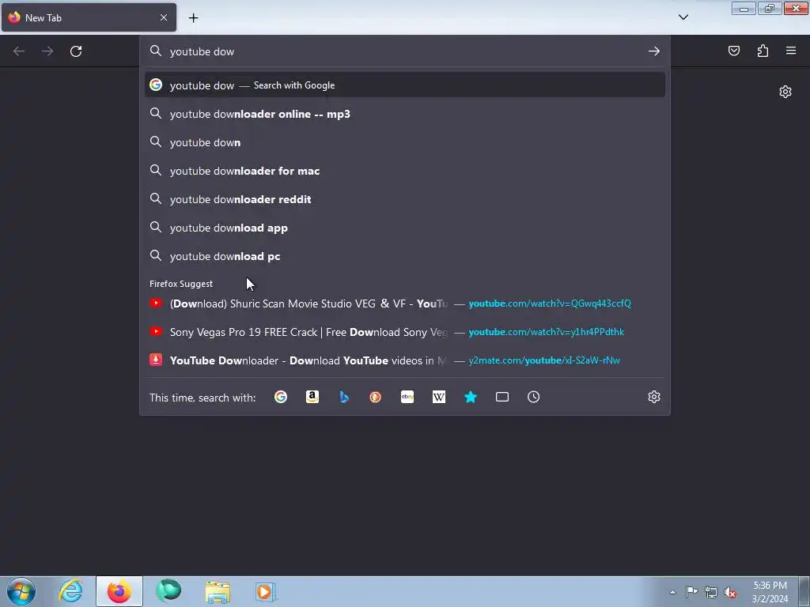Pick suggestion 'youtube download app'
Viewport: 810px width, 607px height.
tap(405, 228)
